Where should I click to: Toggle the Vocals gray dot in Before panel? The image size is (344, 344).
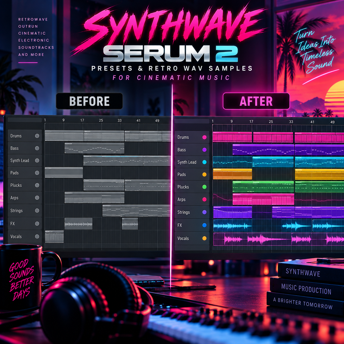(37, 236)
